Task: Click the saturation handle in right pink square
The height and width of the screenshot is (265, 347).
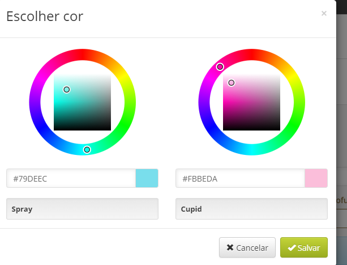Action: tap(232, 83)
